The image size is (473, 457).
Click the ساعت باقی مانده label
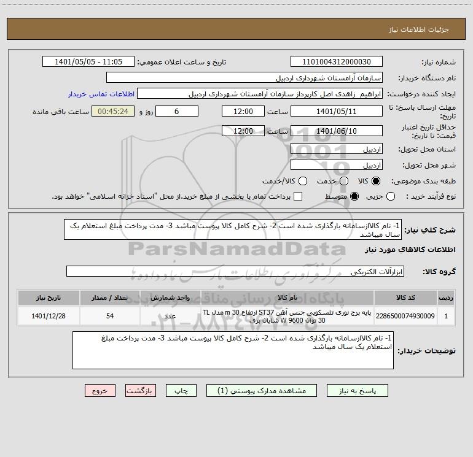click(x=61, y=112)
